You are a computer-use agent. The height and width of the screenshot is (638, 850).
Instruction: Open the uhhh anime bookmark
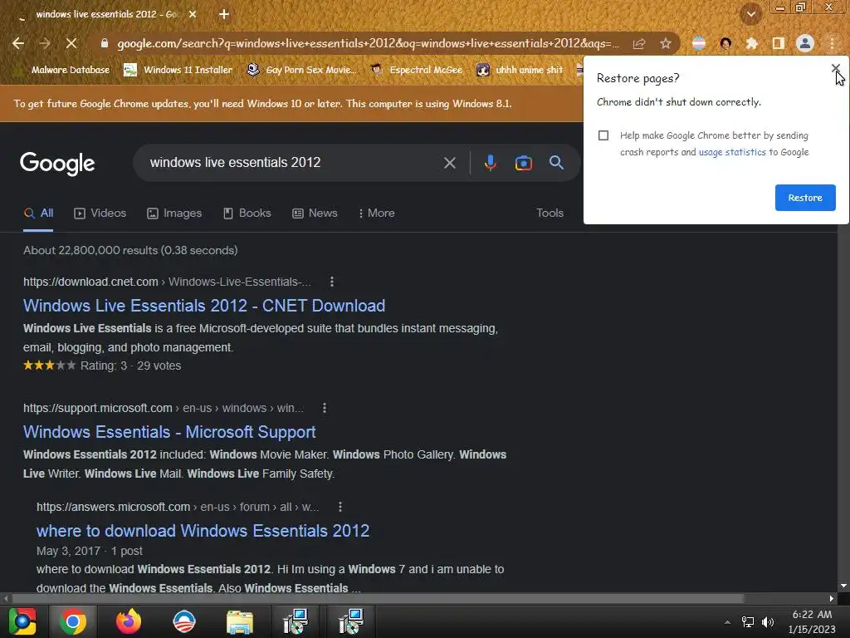point(520,70)
